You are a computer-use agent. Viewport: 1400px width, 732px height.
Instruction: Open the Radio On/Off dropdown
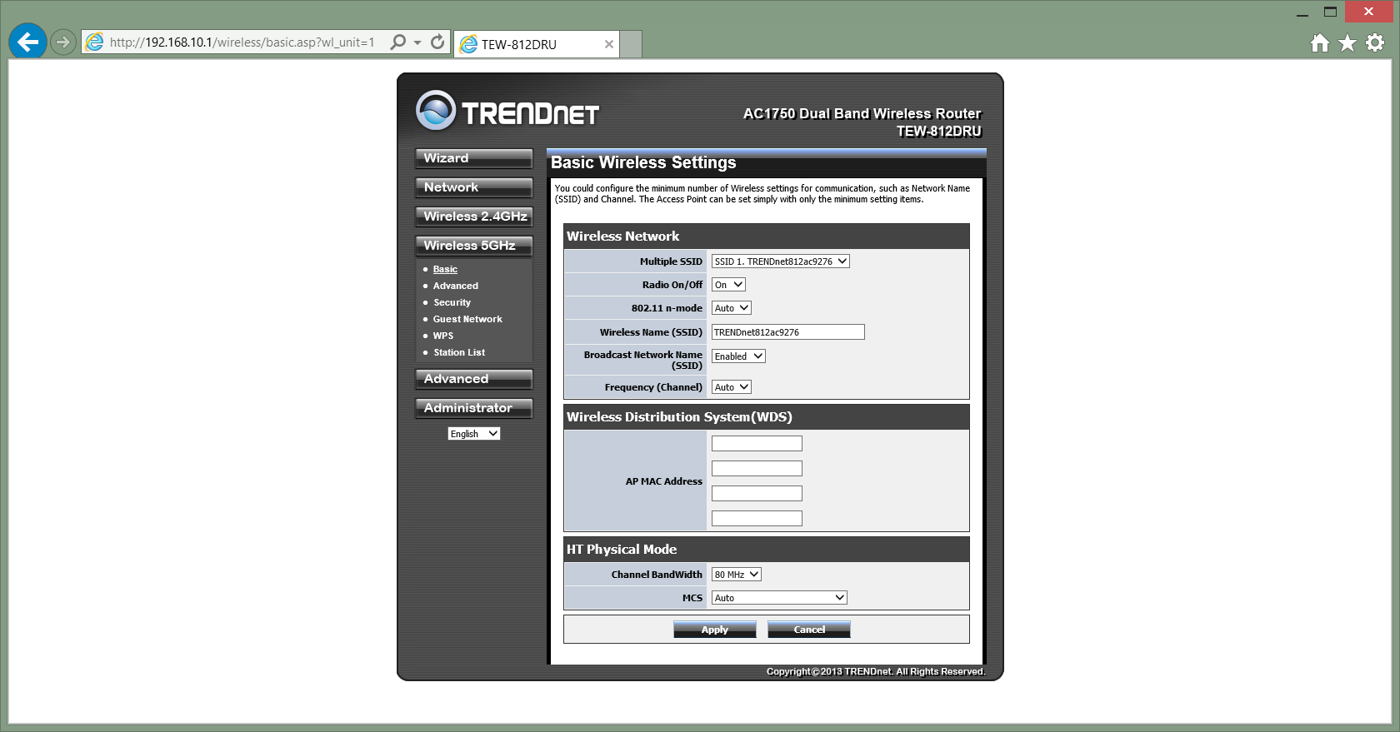pyautogui.click(x=728, y=285)
